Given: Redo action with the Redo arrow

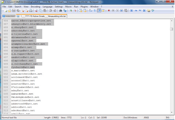Looking at the screenshot, I should pos(55,11).
